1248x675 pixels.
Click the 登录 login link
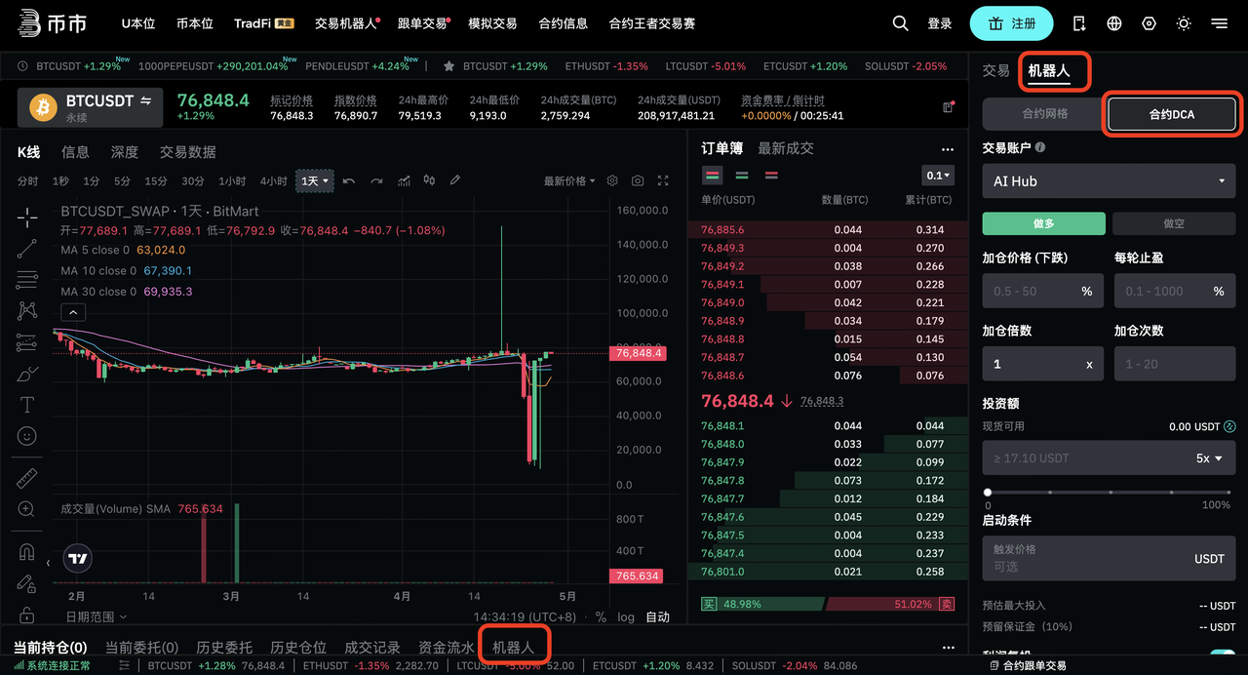(940, 23)
